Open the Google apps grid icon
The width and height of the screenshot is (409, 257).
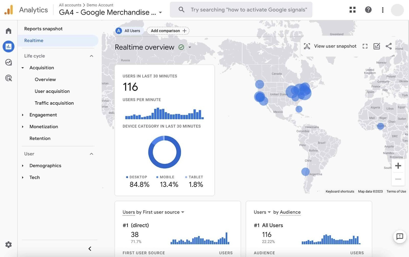point(353,10)
